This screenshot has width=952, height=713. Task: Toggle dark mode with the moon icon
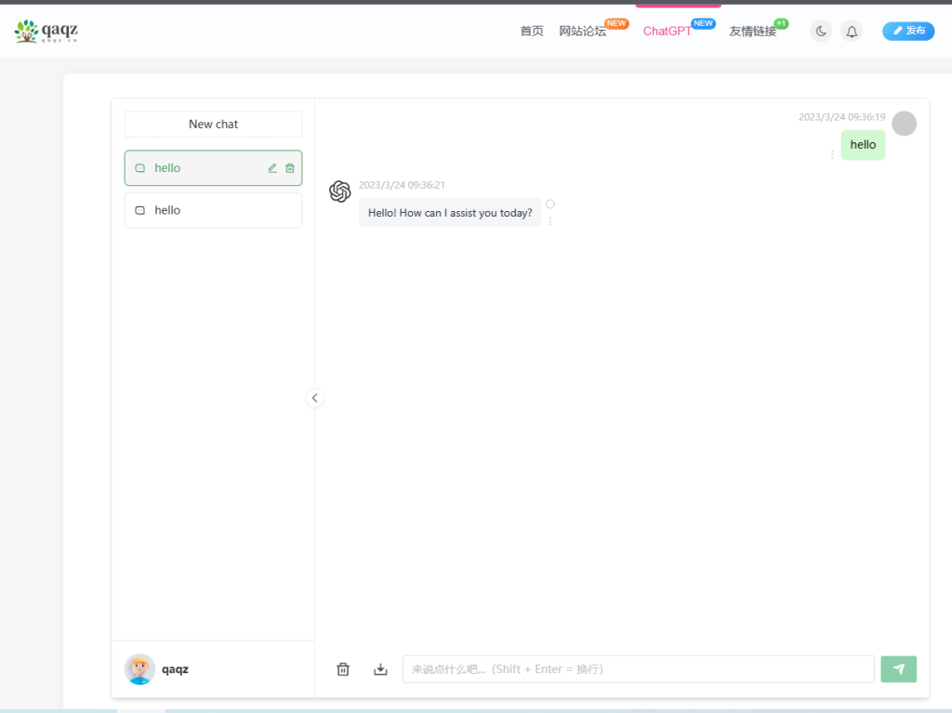point(820,31)
